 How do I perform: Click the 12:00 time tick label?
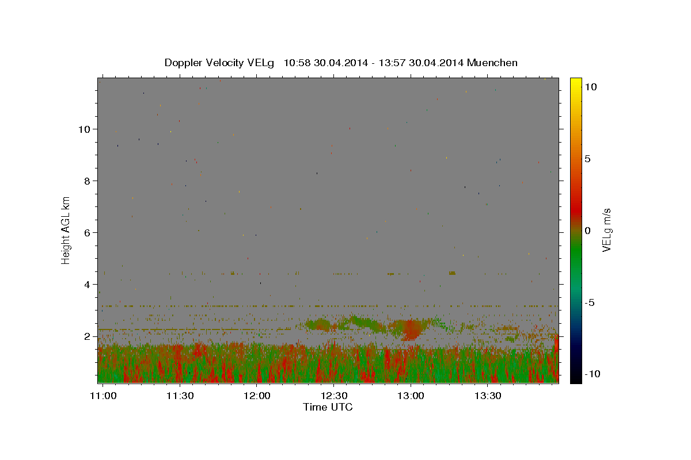tap(257, 396)
